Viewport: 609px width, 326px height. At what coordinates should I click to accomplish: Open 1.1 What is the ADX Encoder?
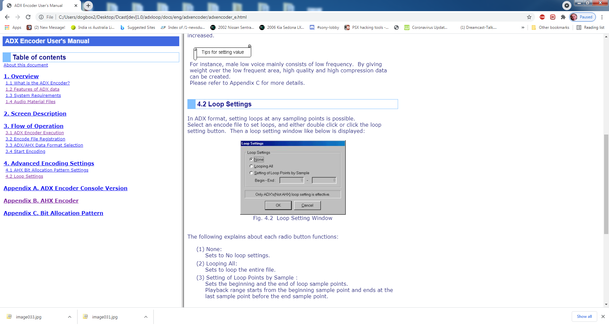coord(38,83)
